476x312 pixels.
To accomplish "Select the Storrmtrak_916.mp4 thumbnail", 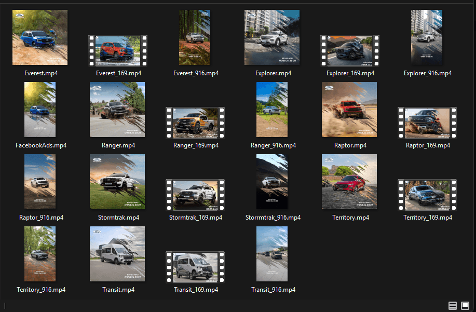I will 272,182.
